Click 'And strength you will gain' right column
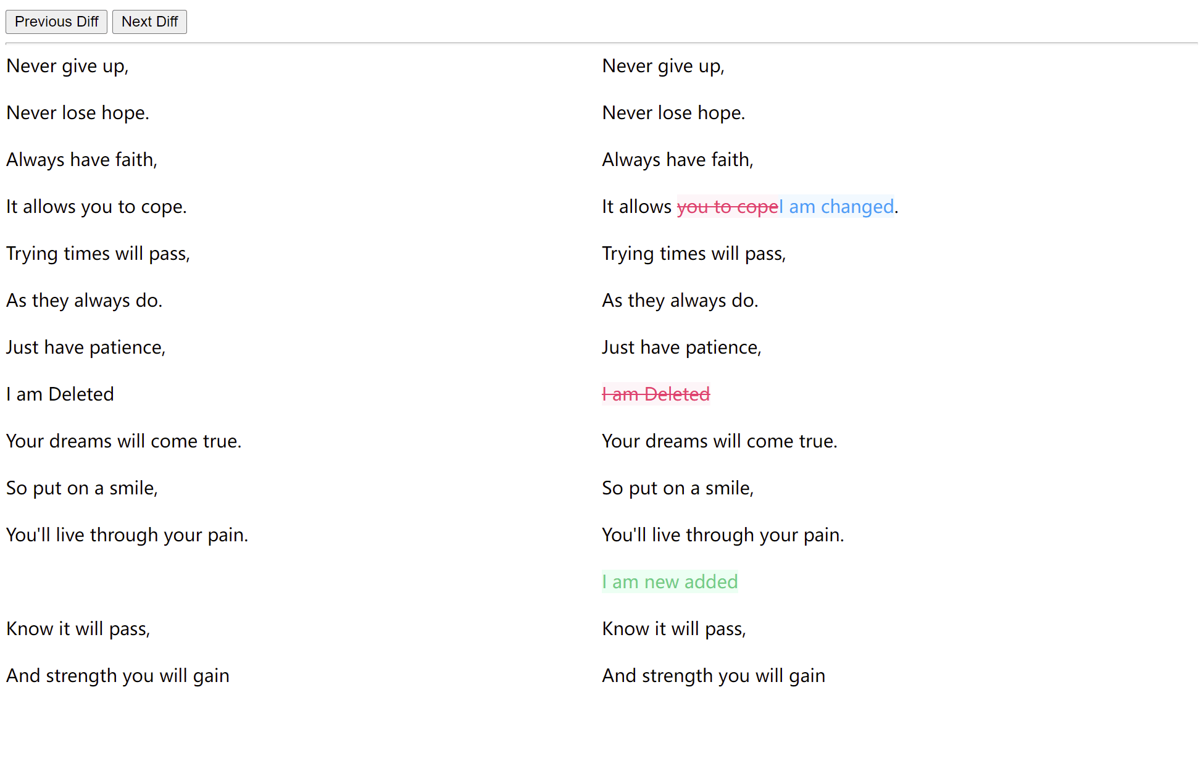Viewport: 1203px width, 782px height. (714, 675)
